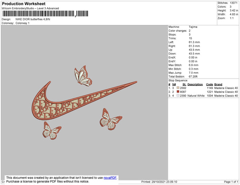Click the Zoom value 1:1
Image resolution: width=240 pixels, height=185 pixels.
pyautogui.click(x=232, y=18)
